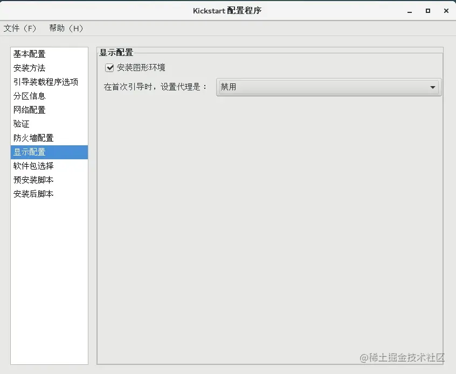Viewport: 456px width, 374px height.
Task: Go to 分区信息 section
Action: (x=49, y=96)
